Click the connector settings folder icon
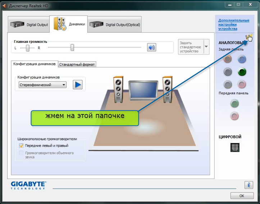This screenshot has height=204, width=260. 249,37
